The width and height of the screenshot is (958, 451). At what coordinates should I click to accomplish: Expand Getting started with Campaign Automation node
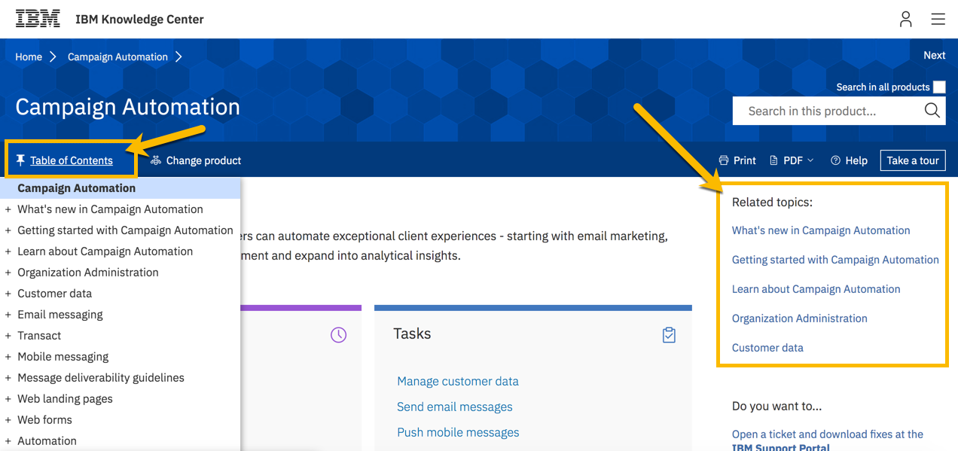(x=8, y=230)
